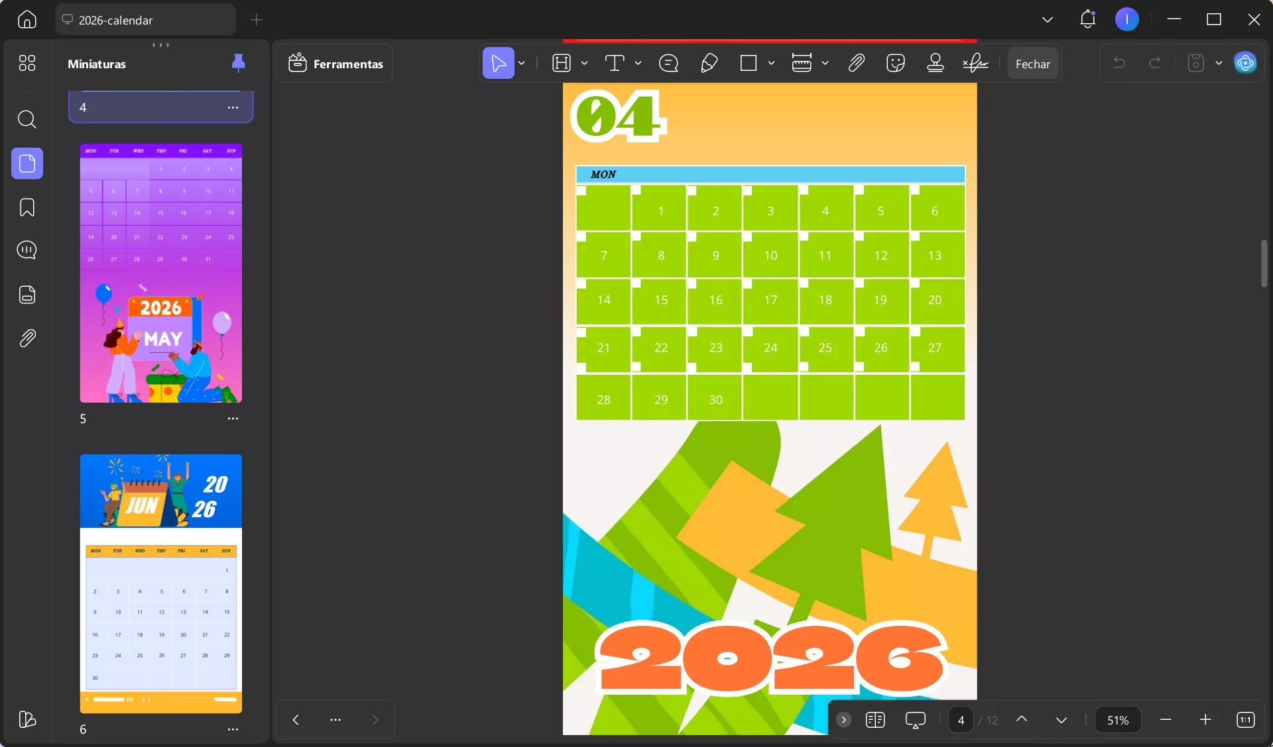Toggle actual size 1:1 view

tap(1245, 720)
